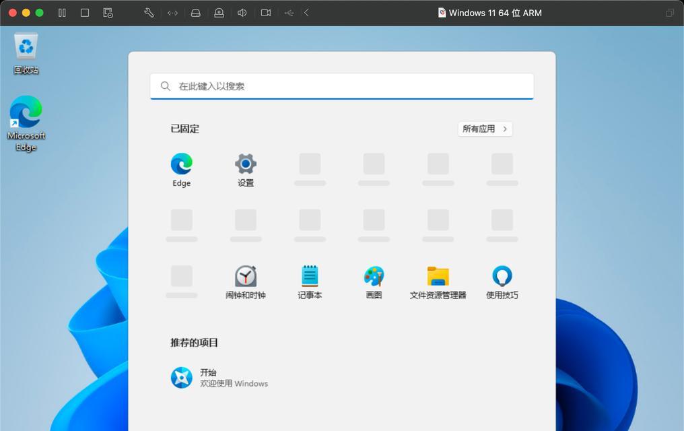This screenshot has width=684, height=431.
Task: Click the 已固定 heading
Action: pyautogui.click(x=185, y=129)
